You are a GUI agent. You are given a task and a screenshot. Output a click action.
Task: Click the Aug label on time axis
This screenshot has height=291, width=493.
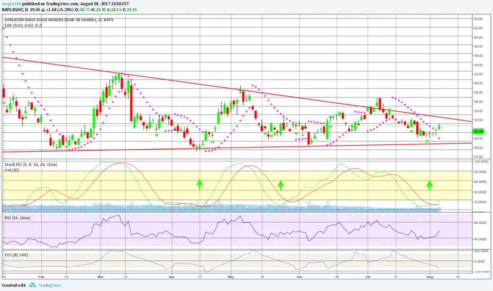pyautogui.click(x=430, y=277)
